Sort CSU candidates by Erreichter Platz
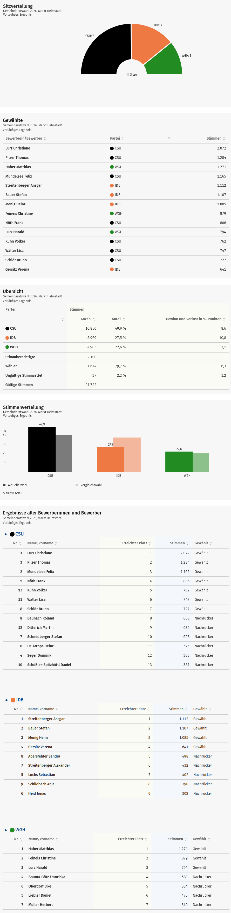The width and height of the screenshot is (231, 913). [136, 543]
